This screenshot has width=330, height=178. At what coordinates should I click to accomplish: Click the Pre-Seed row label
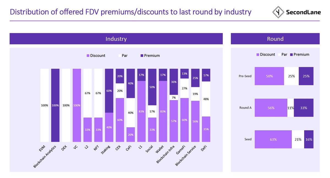245,76
